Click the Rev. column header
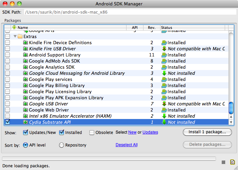Viewport: 238px width, 170px height. [152, 28]
